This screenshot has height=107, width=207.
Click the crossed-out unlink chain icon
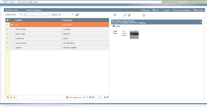(x=129, y=15)
